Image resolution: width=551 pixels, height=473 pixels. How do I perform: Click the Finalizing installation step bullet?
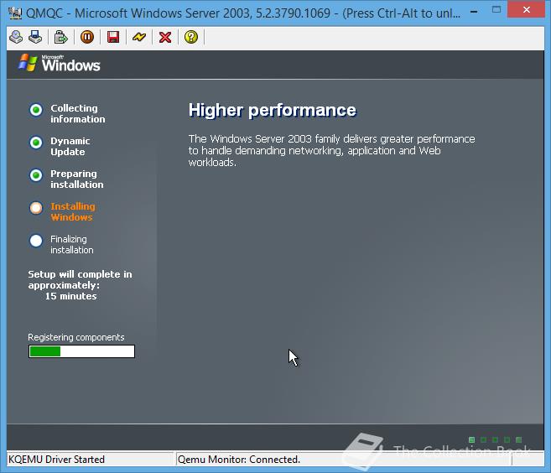click(36, 241)
